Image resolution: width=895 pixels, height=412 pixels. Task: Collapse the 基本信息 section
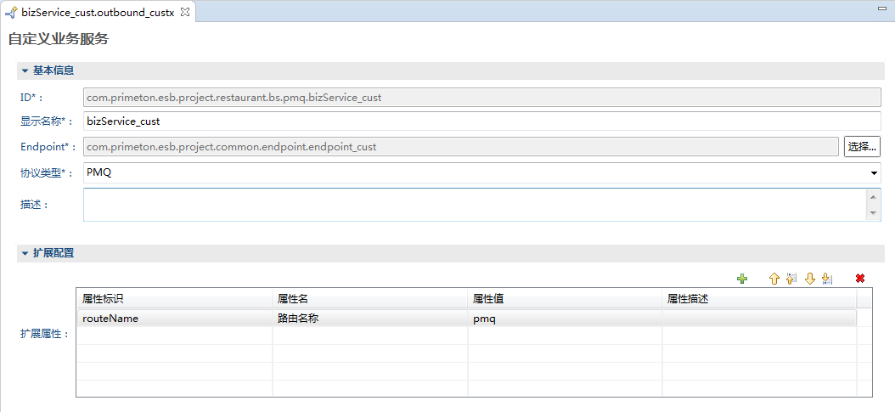[x=25, y=71]
